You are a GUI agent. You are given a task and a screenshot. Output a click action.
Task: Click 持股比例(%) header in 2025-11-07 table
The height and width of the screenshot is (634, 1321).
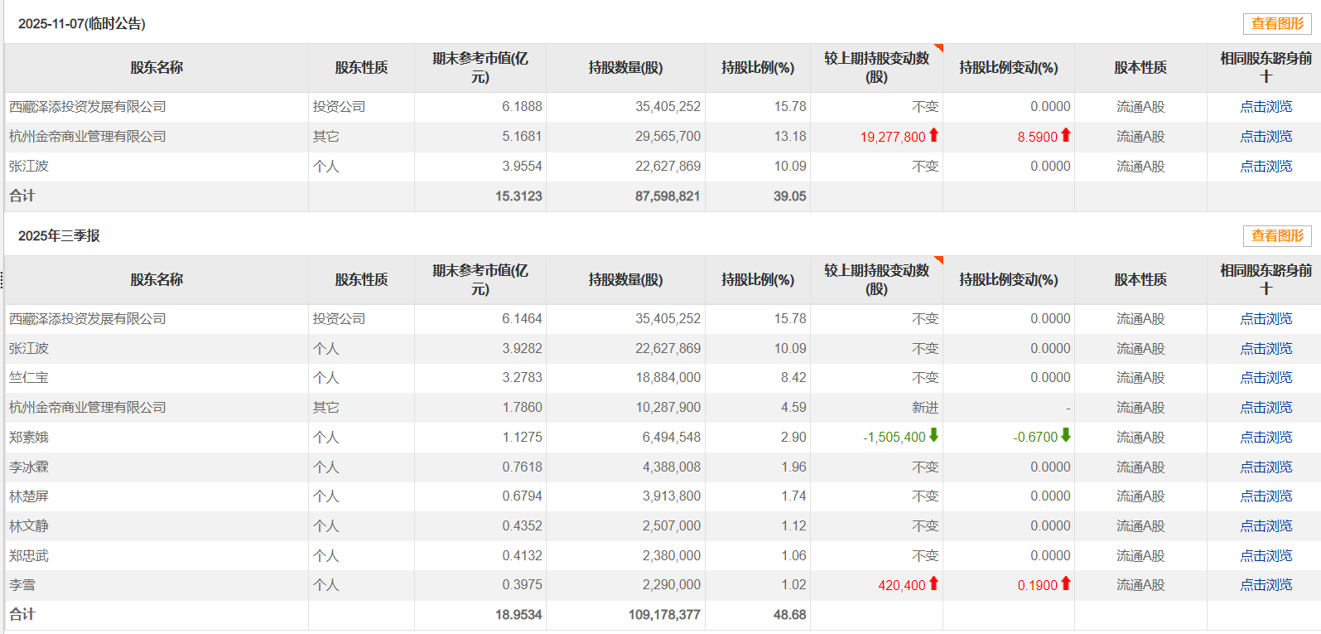pos(757,68)
